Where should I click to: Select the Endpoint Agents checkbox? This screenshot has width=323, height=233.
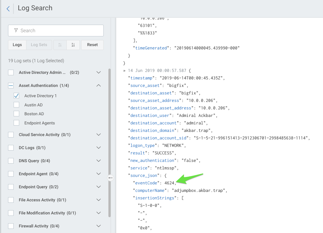click(16, 123)
